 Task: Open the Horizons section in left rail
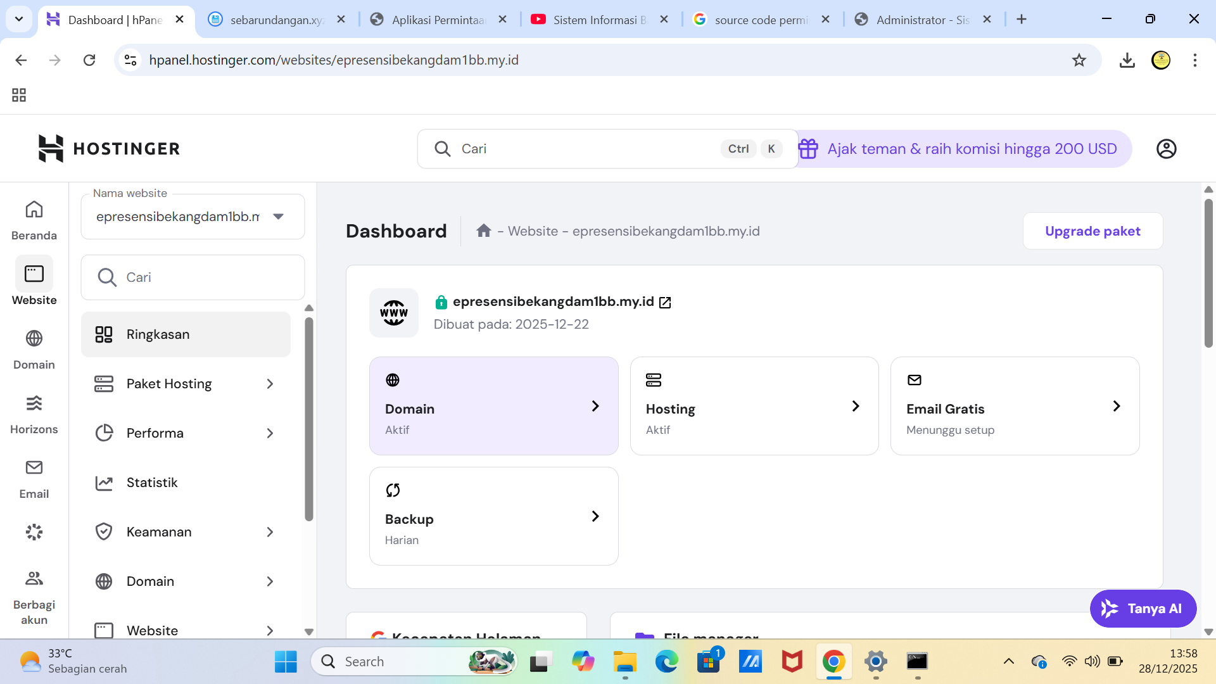[34, 414]
